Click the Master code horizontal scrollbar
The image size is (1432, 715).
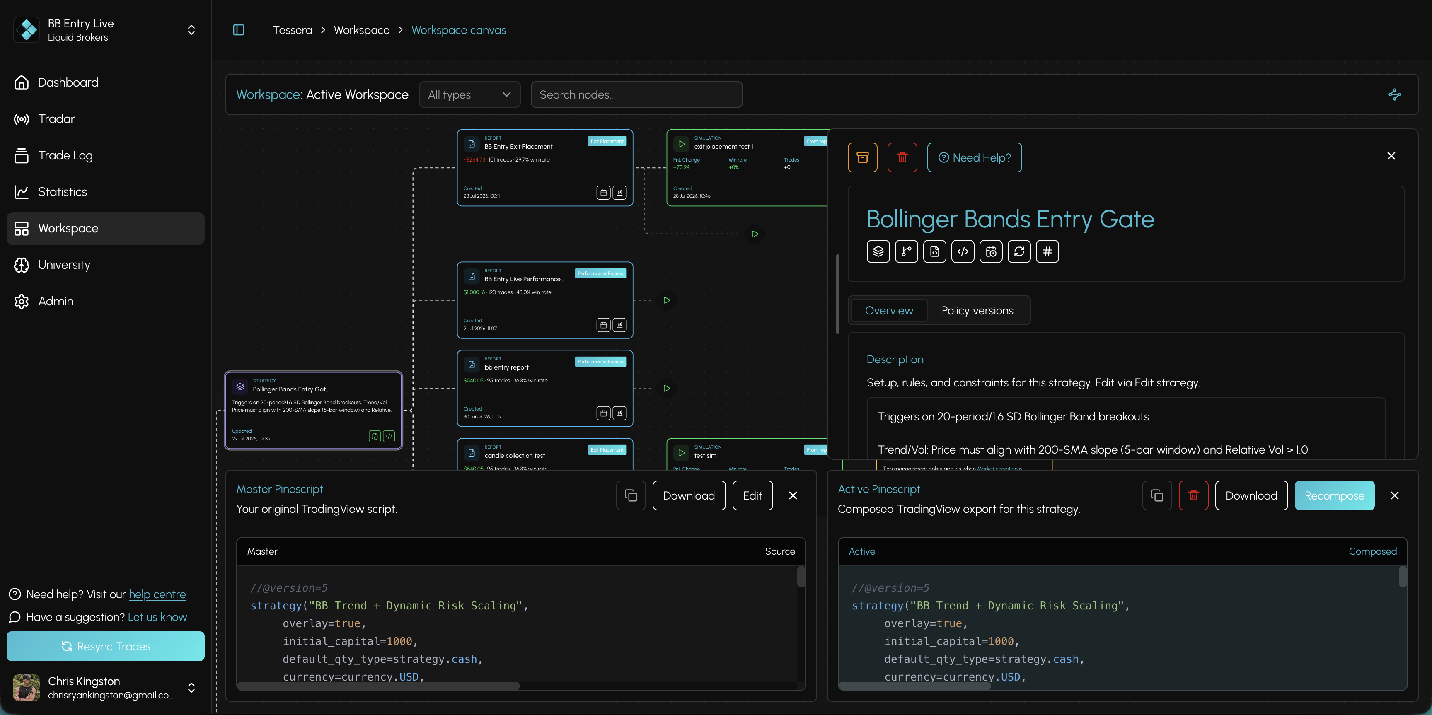click(x=379, y=686)
